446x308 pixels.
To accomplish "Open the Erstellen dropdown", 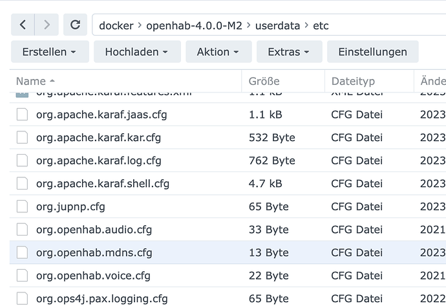I will [x=50, y=52].
